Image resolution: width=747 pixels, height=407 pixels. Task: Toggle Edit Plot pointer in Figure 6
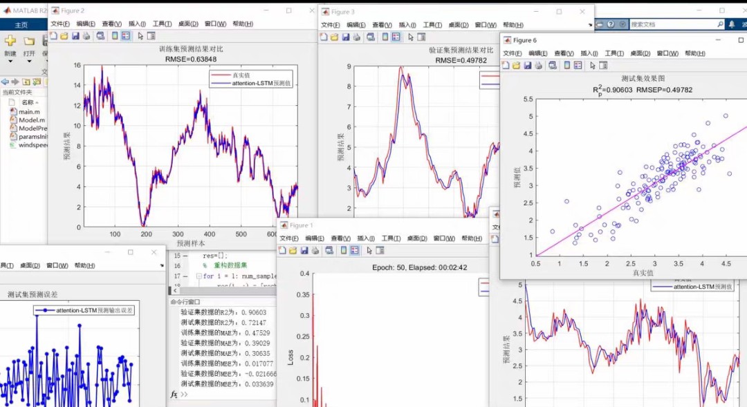pyautogui.click(x=593, y=66)
